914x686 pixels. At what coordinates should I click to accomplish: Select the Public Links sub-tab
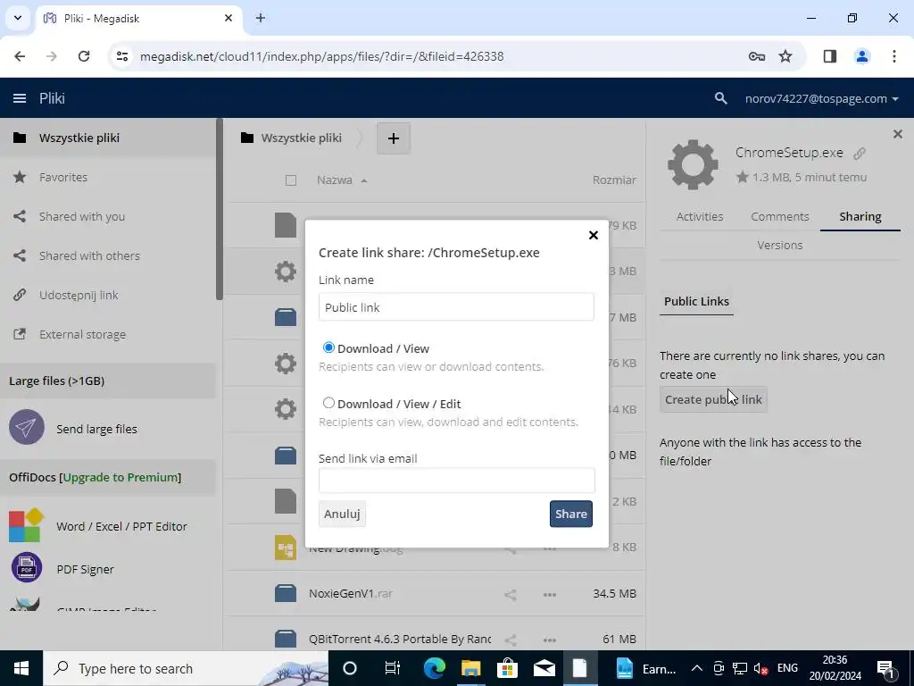696,302
